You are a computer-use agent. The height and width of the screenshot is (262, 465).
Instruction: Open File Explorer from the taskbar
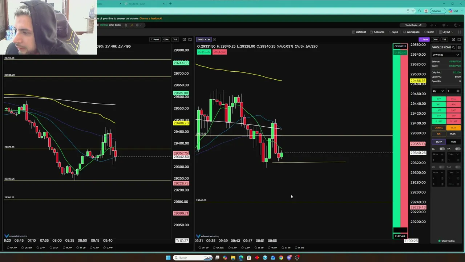click(233, 258)
